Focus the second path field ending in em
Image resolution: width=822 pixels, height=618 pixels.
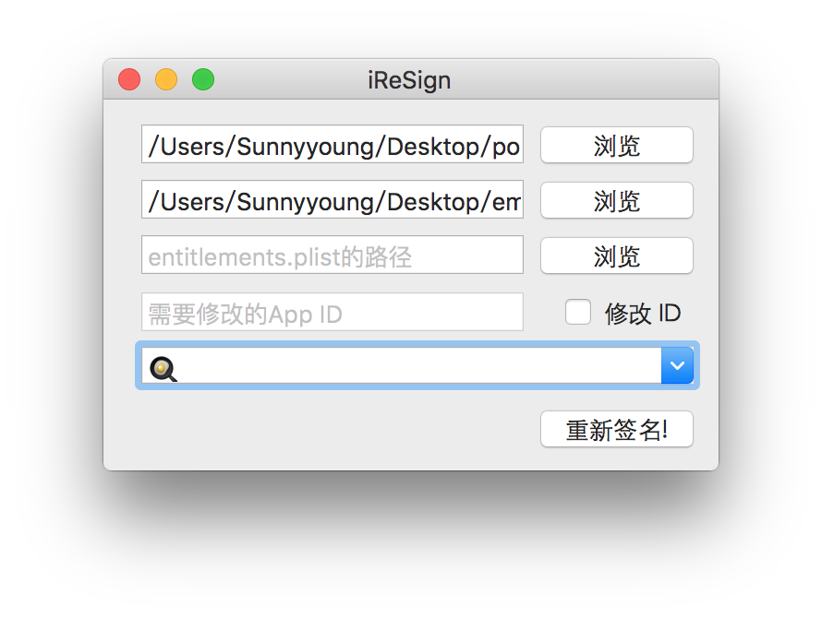tap(332, 200)
